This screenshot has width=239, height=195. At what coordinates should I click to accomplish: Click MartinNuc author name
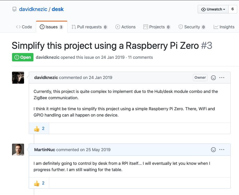pyautogui.click(x=45, y=150)
